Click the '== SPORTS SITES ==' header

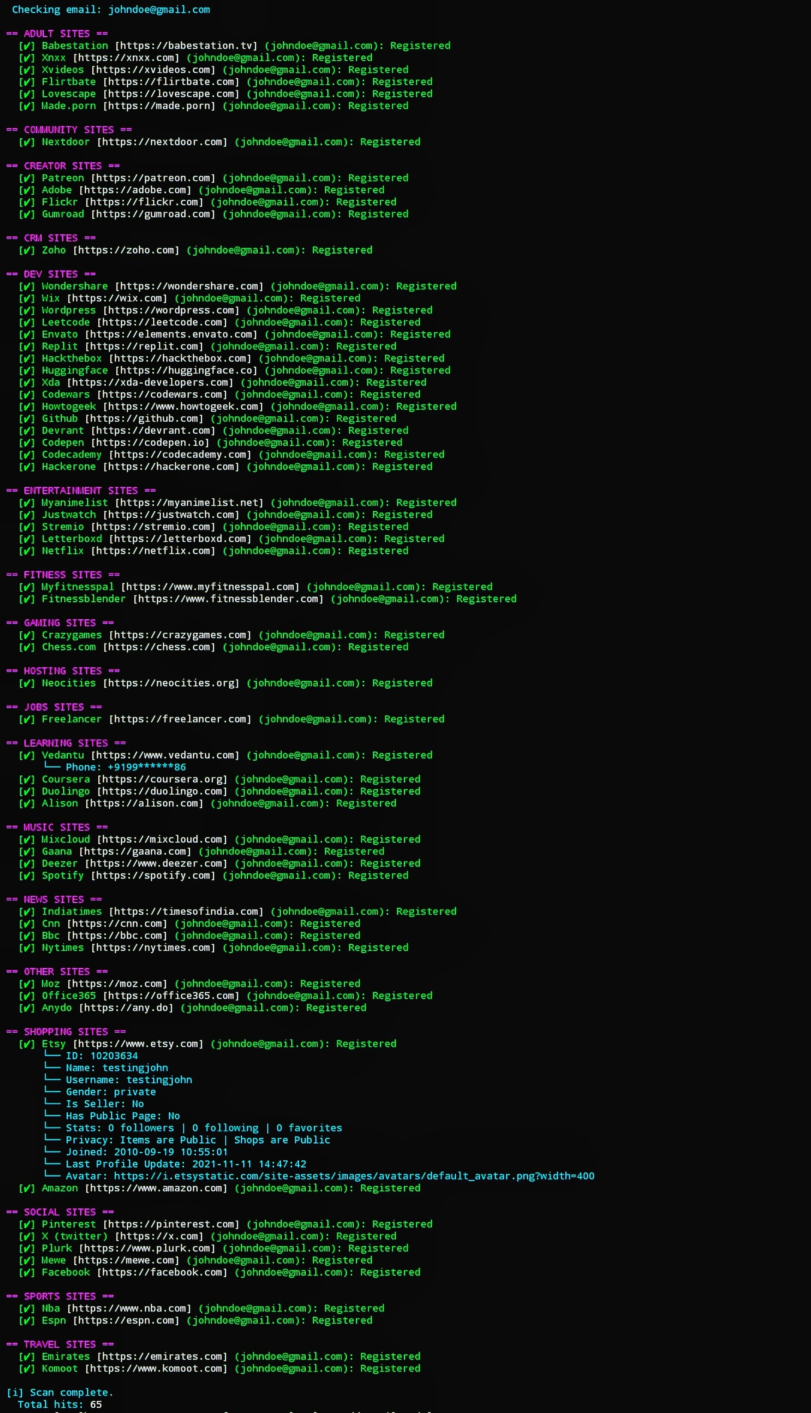pyautogui.click(x=60, y=1296)
